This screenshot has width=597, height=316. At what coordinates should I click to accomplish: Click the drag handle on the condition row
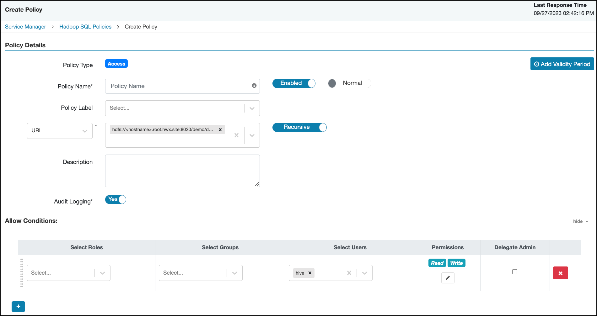22,273
